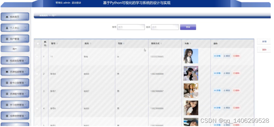Screen dimensions: 274x127
Task: Click the name cell 姓名8
Action: pyautogui.click(x=86, y=74)
